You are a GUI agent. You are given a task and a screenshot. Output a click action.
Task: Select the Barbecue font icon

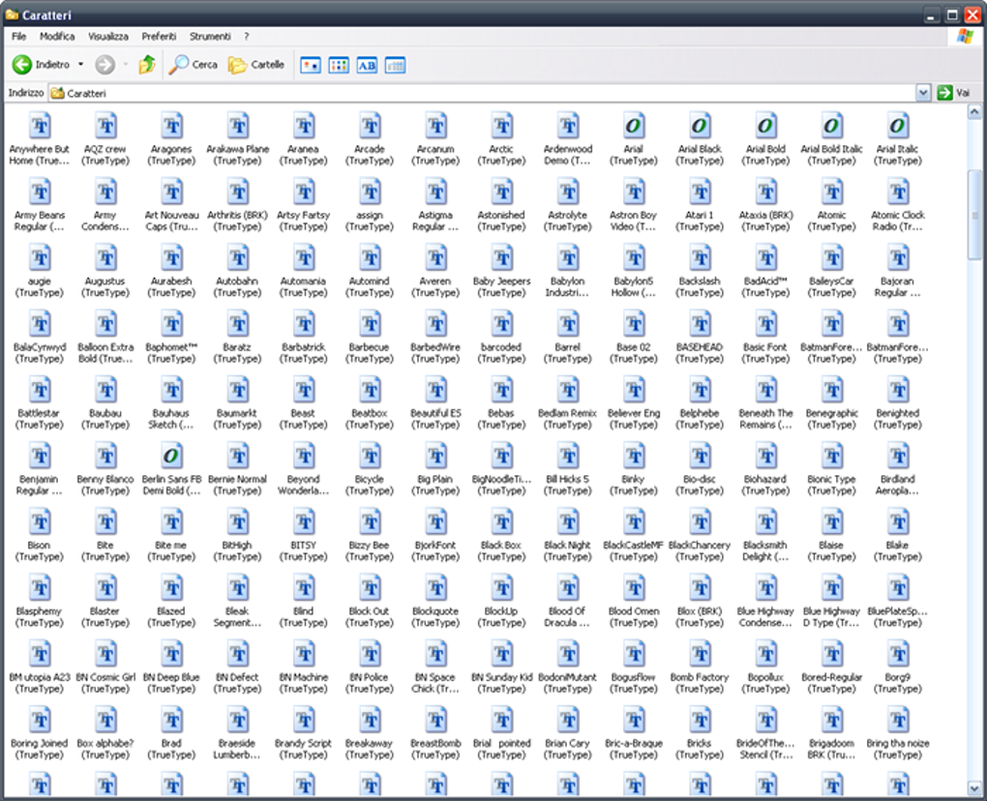click(x=370, y=323)
